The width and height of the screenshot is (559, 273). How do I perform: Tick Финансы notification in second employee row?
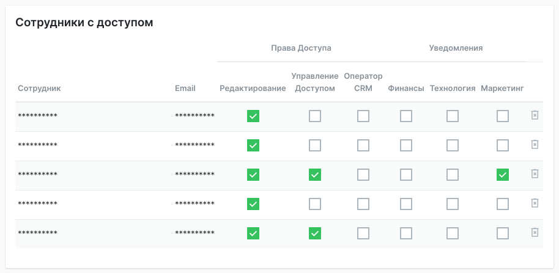406,145
